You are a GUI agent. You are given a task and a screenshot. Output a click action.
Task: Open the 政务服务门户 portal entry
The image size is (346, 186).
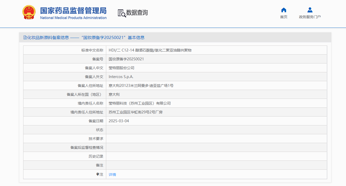tap(310, 16)
